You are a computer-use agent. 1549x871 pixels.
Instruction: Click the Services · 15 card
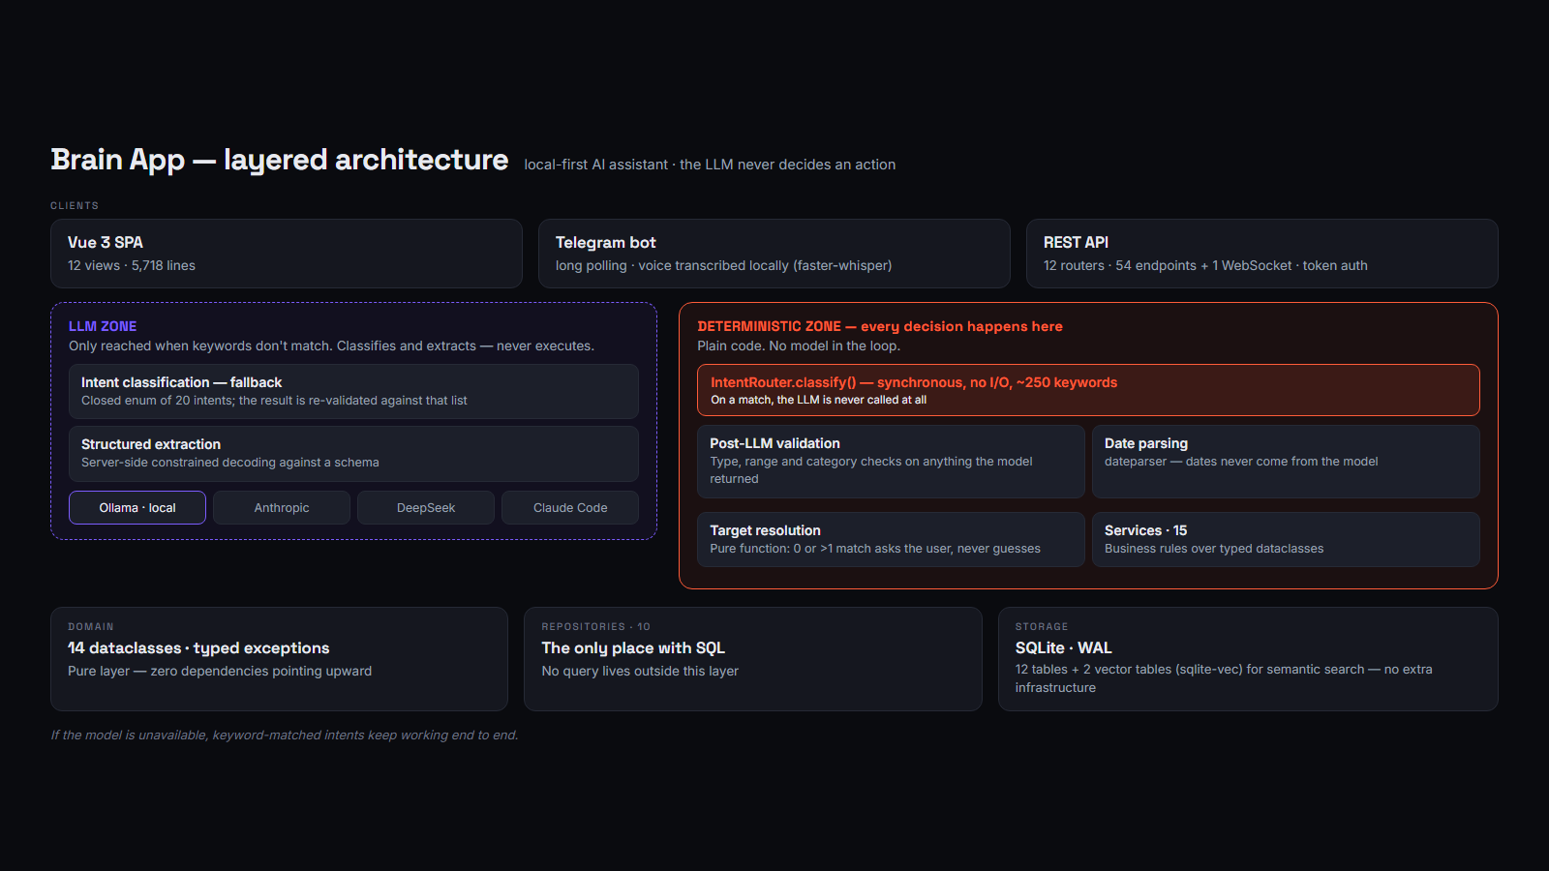[x=1286, y=539]
